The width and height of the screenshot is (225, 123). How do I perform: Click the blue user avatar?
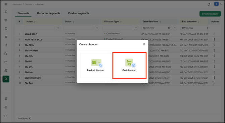pos(216,4)
